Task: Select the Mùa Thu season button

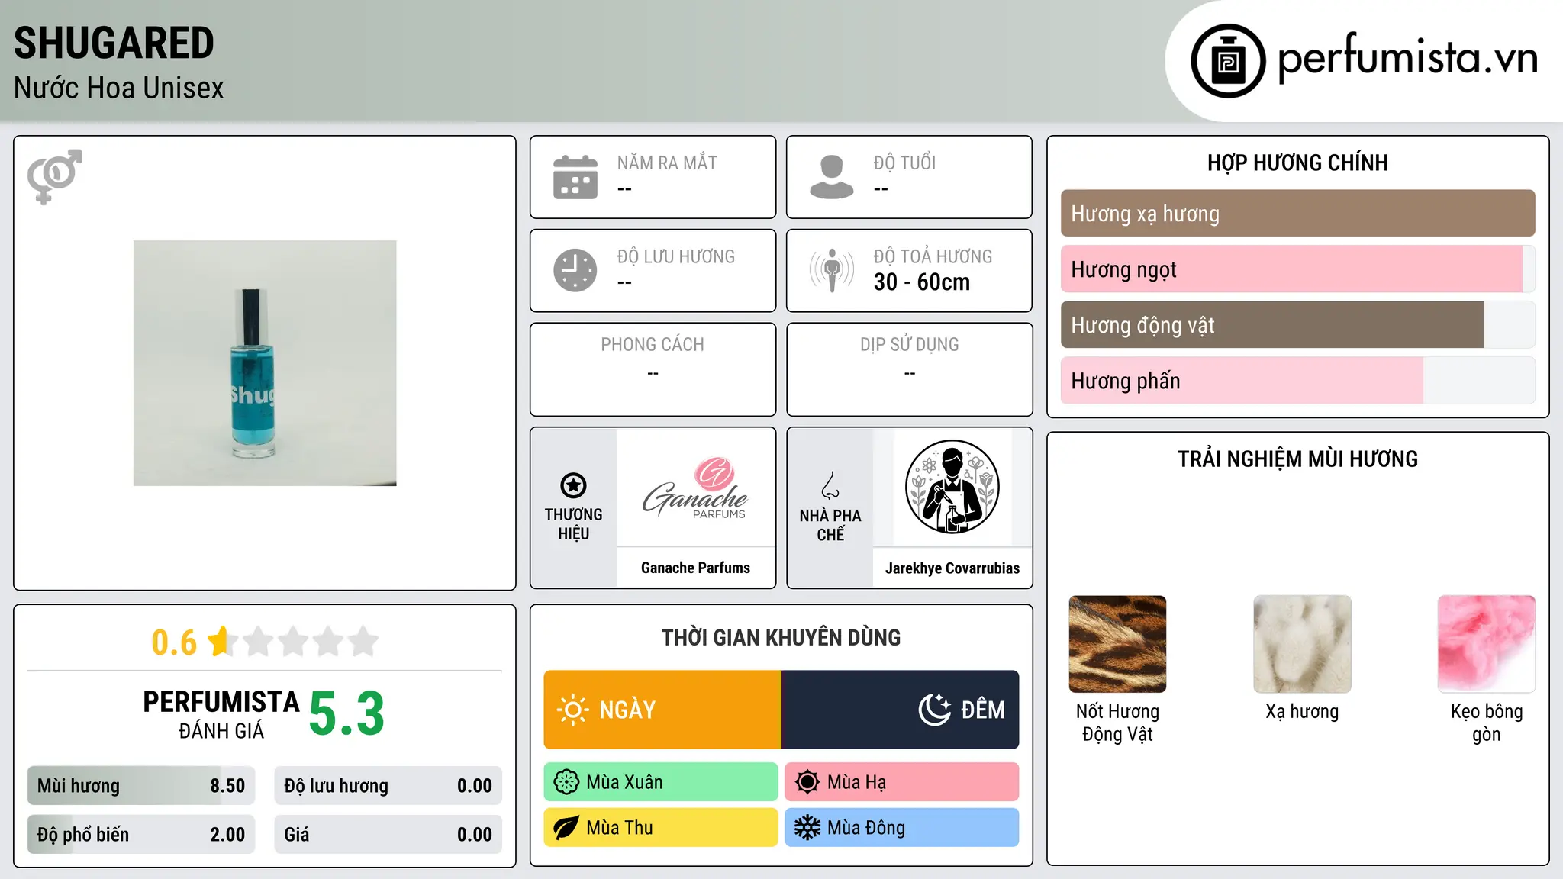Action: click(x=661, y=828)
